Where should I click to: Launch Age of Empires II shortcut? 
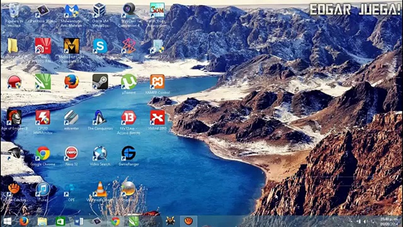(x=14, y=118)
